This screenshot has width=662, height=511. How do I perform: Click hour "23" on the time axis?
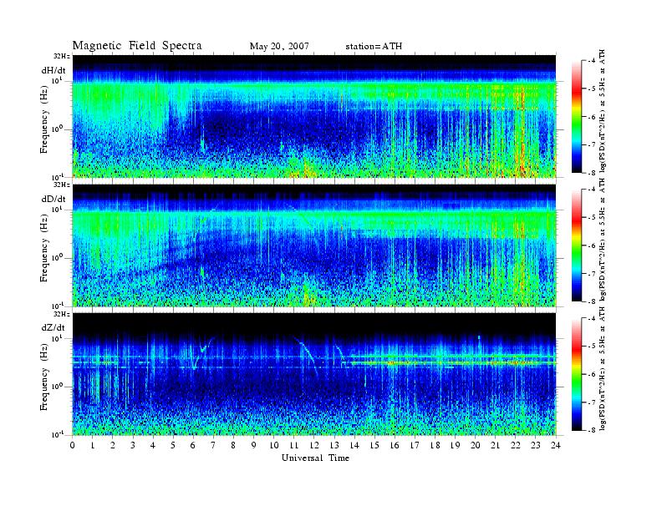[x=536, y=445]
